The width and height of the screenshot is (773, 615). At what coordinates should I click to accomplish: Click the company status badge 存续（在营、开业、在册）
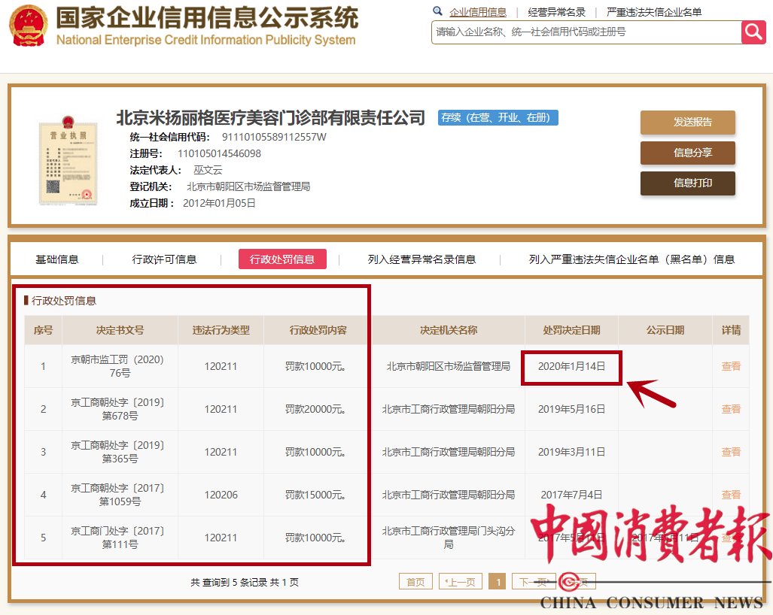tap(498, 118)
